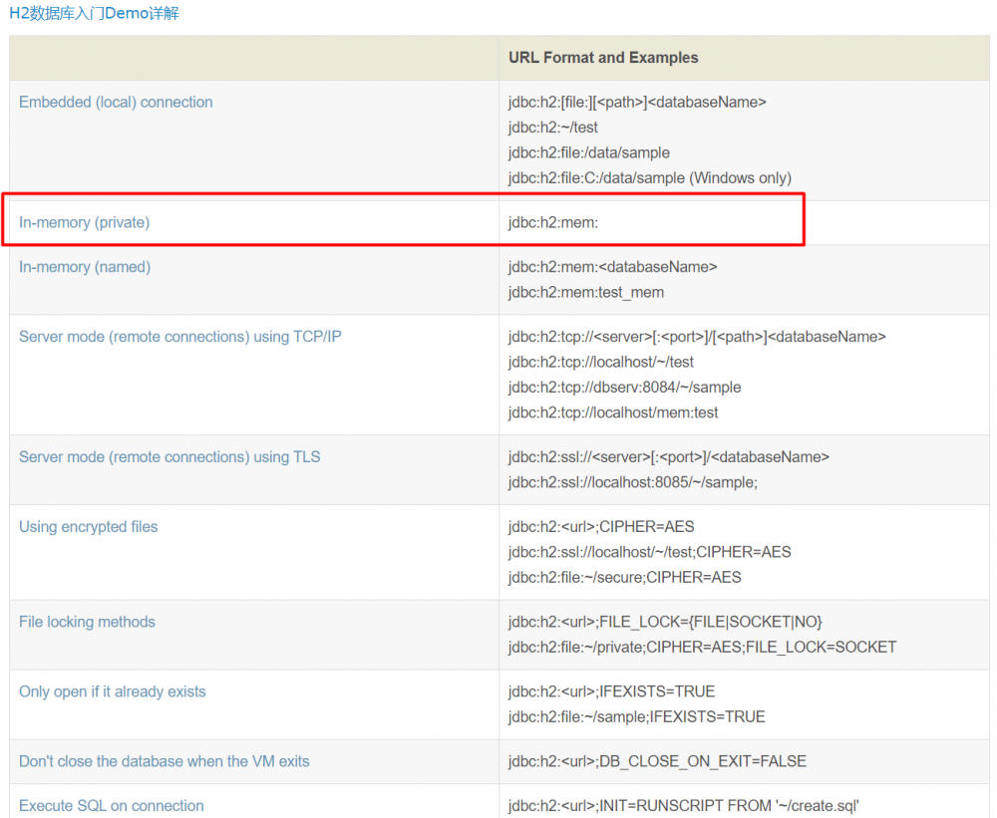This screenshot has height=818, width=997.
Task: Click the Embedded (local) connection link
Action: tap(116, 103)
